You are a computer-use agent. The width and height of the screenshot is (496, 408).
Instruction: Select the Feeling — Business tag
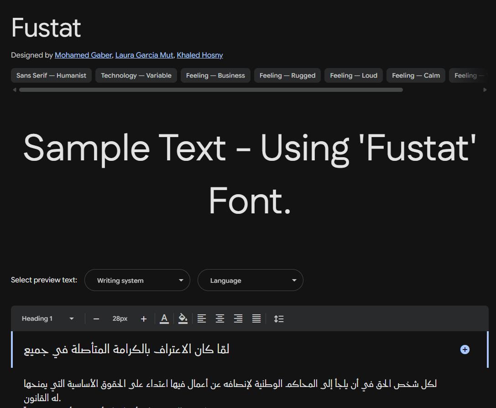[215, 75]
